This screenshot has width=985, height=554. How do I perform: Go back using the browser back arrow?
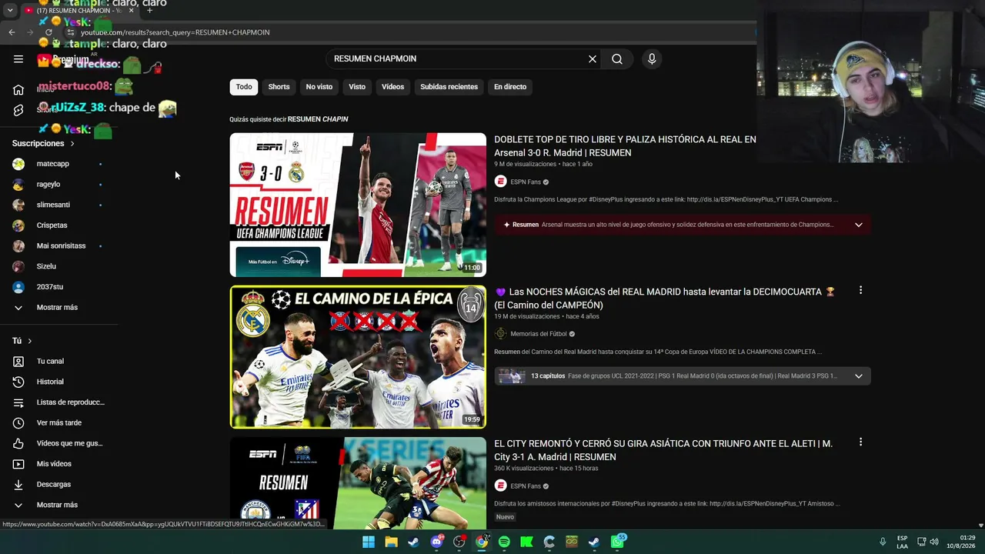(12, 32)
